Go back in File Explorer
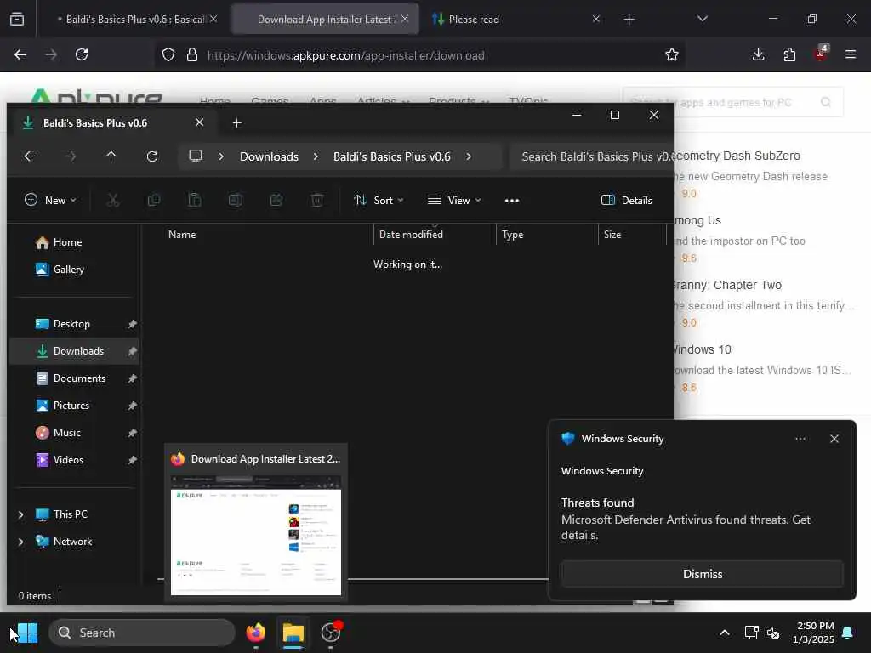Image resolution: width=871 pixels, height=653 pixels. tap(30, 156)
